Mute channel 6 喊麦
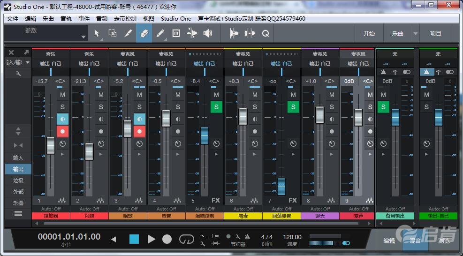Viewport: 463px width, 256px height. 255,95
